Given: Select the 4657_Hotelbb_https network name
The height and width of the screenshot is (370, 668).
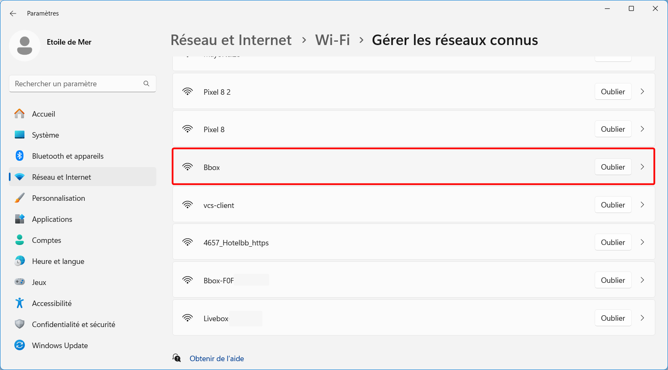Looking at the screenshot, I should click(236, 243).
